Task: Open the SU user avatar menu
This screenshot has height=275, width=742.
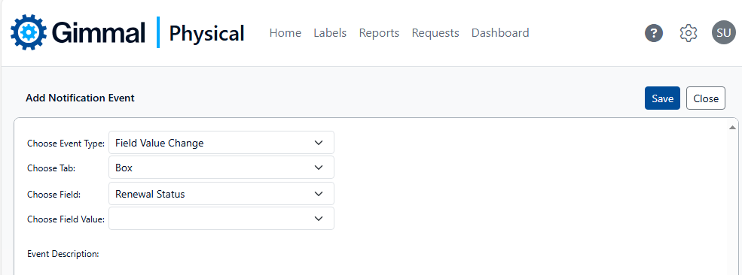Action: (x=724, y=33)
